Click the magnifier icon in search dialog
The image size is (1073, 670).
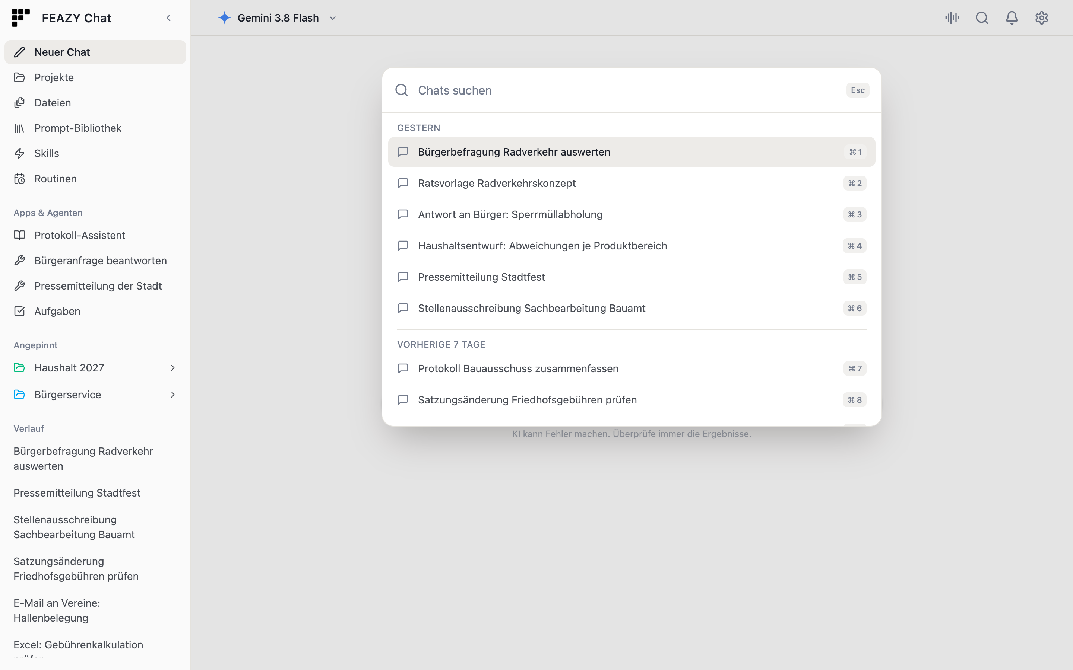(x=402, y=90)
